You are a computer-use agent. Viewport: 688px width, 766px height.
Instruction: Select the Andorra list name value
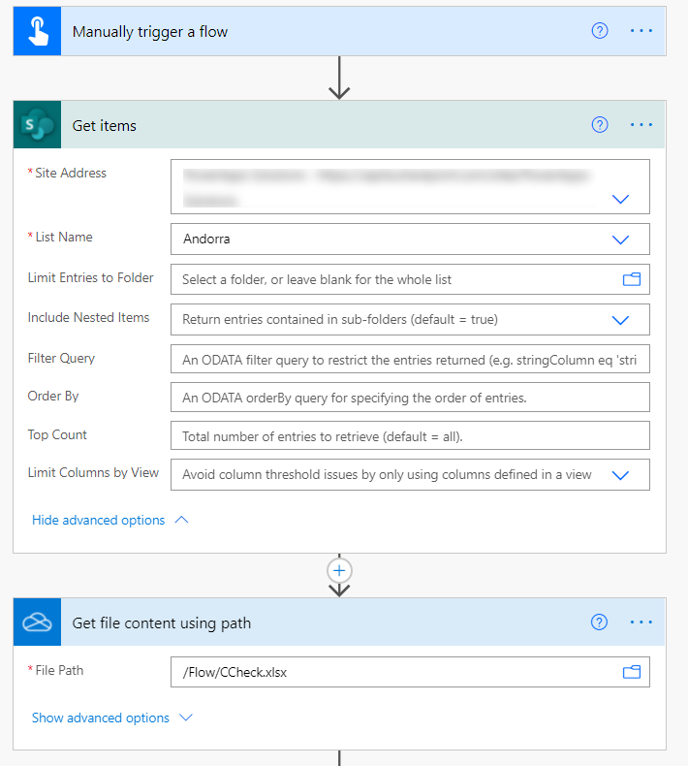point(206,239)
